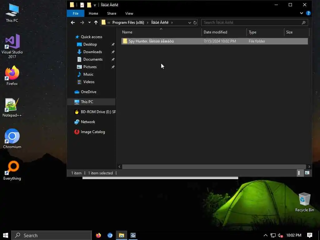This screenshot has height=240, width=320.
Task: Click the Forward navigation arrow
Action: click(x=82, y=22)
